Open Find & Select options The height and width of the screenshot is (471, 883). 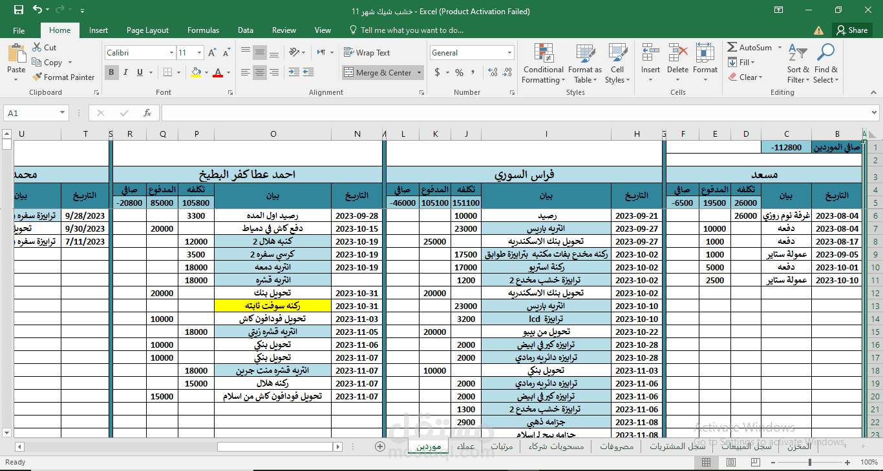[x=825, y=63]
